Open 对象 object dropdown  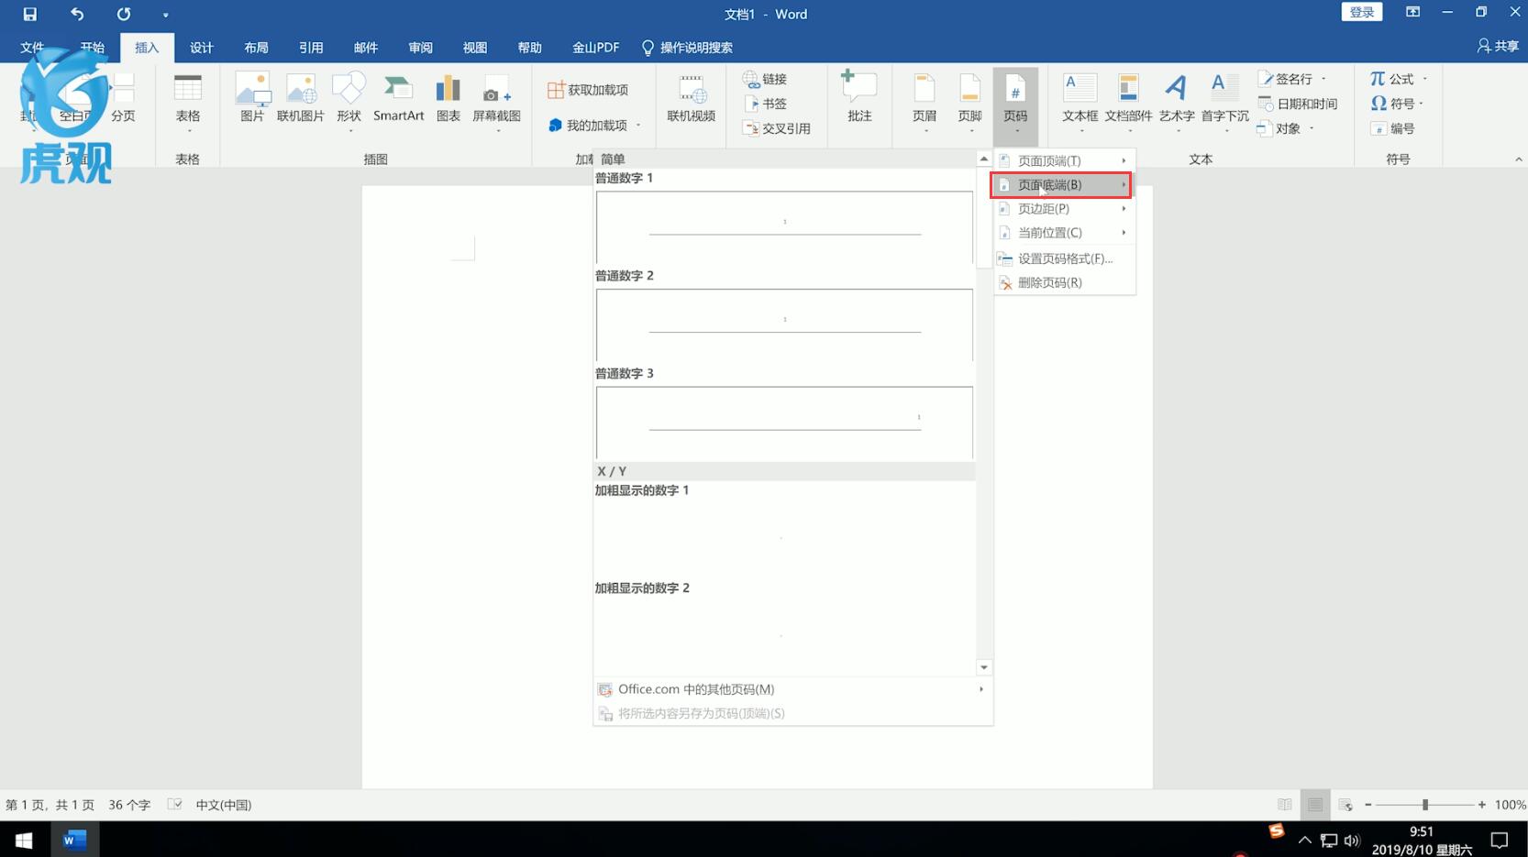click(x=1312, y=128)
